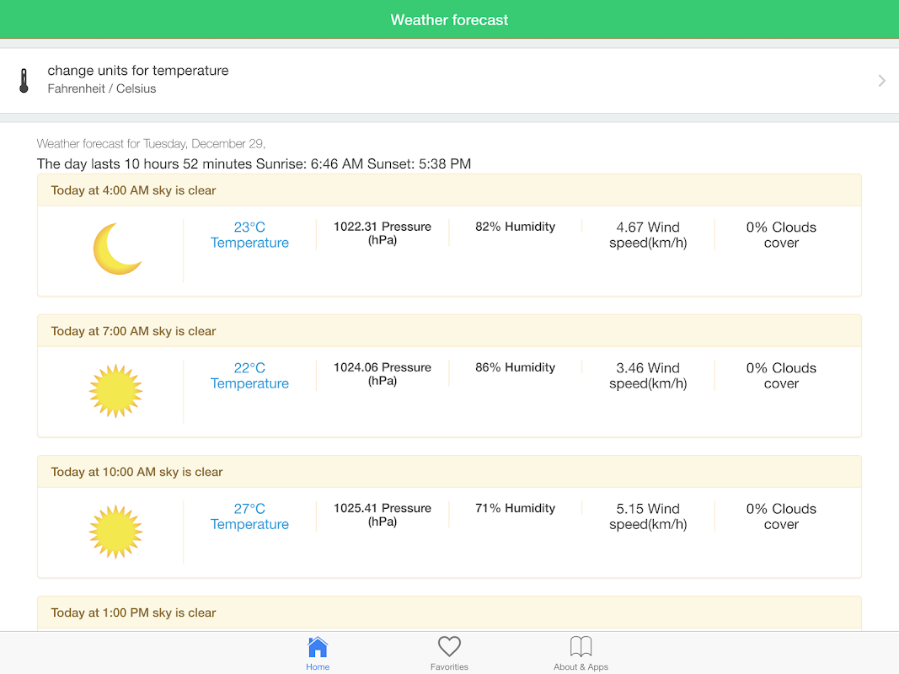Click 4.67 Wind speed value
This screenshot has width=899, height=674.
[648, 235]
